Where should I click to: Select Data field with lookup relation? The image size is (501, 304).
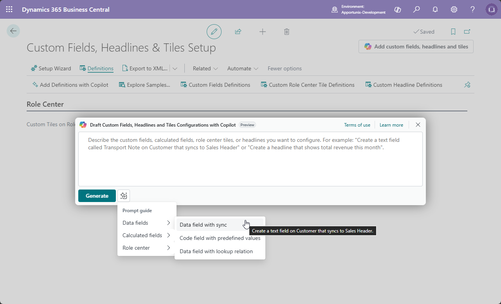tap(220, 251)
